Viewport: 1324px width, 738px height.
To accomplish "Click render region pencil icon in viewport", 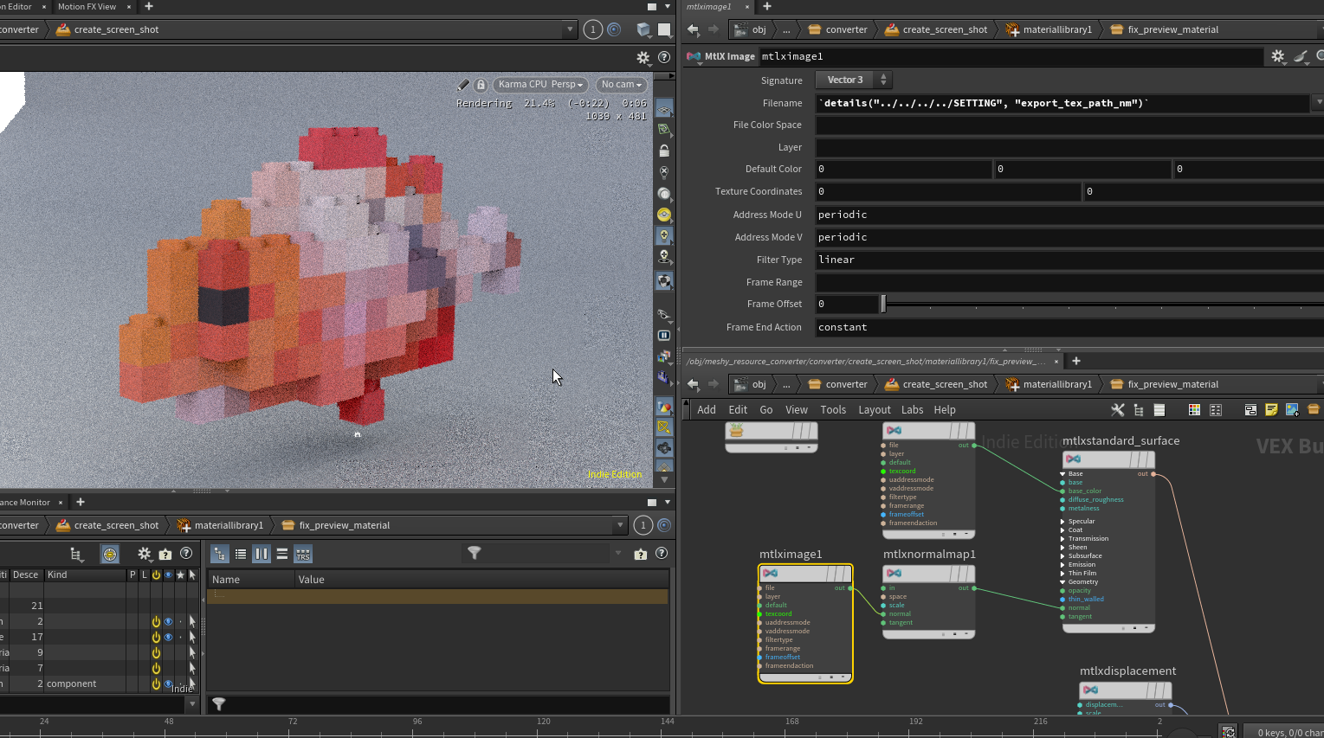I will click(x=463, y=85).
